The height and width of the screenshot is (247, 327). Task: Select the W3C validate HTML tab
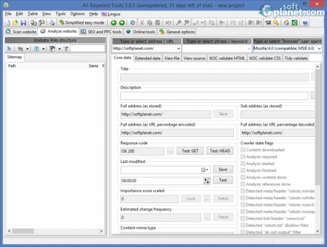pos(227,58)
